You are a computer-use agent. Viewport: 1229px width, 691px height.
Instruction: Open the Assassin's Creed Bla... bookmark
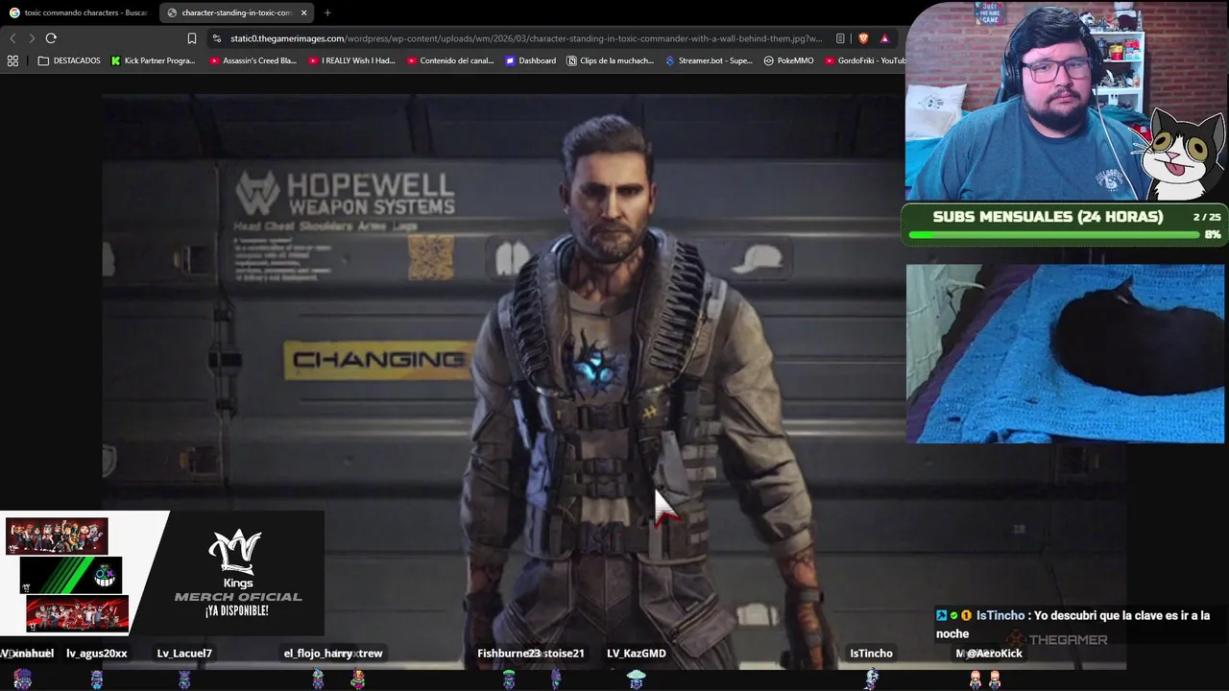253,60
